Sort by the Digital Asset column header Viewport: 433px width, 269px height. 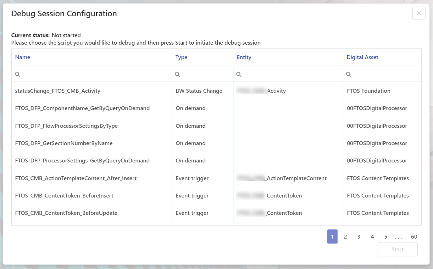pos(362,57)
